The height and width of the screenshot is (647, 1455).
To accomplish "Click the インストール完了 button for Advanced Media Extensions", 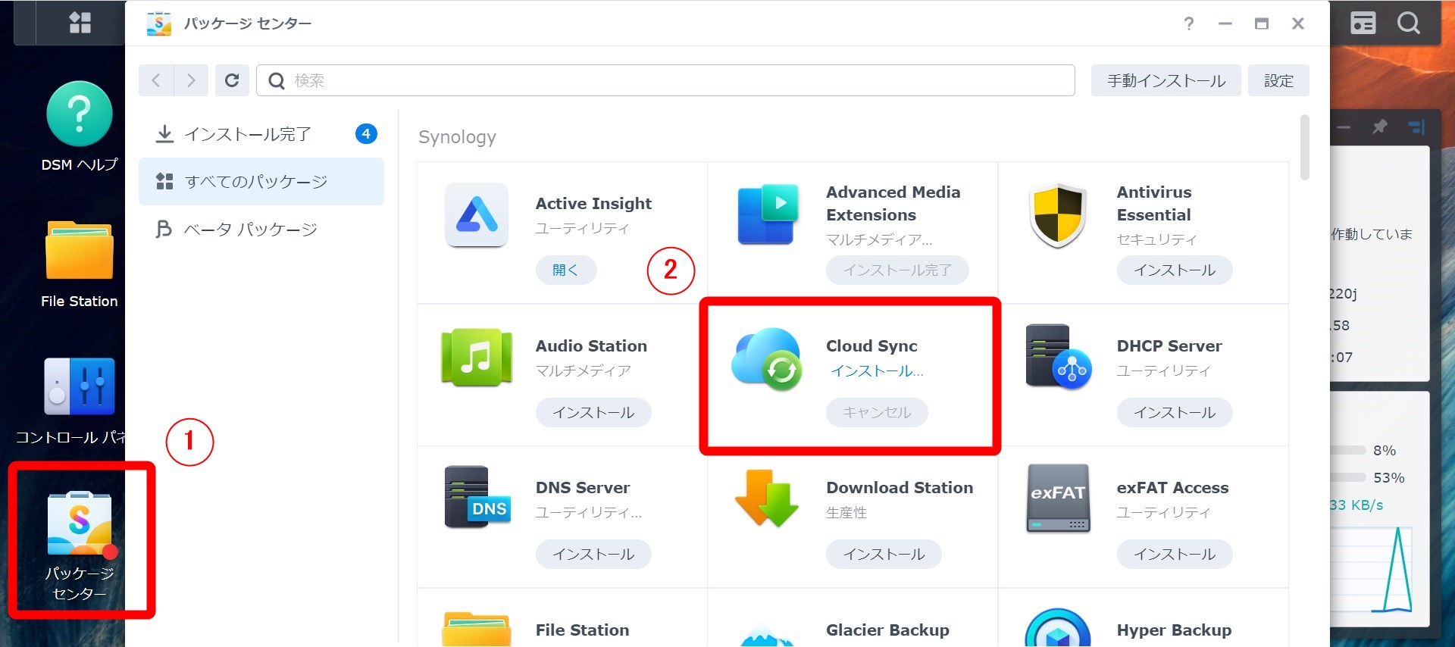I will (897, 270).
